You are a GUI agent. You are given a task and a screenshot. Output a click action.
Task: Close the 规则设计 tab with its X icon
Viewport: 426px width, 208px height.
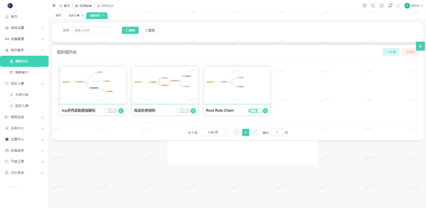(103, 15)
